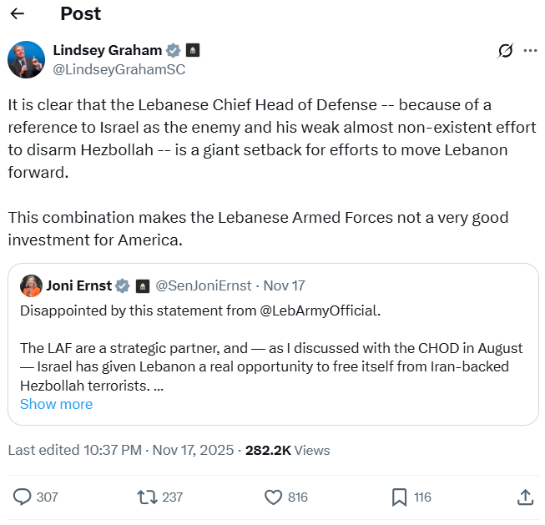Reply to the post via comment icon
The width and height of the screenshot is (545, 525).
[x=23, y=497]
